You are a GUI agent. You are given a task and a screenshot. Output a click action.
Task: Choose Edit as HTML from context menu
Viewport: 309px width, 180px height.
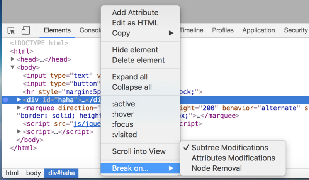point(135,23)
